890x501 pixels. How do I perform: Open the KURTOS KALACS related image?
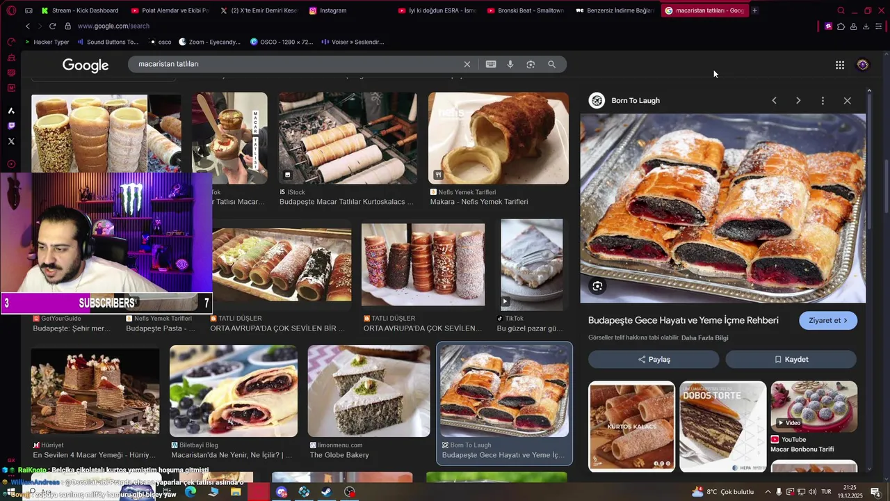pyautogui.click(x=631, y=426)
